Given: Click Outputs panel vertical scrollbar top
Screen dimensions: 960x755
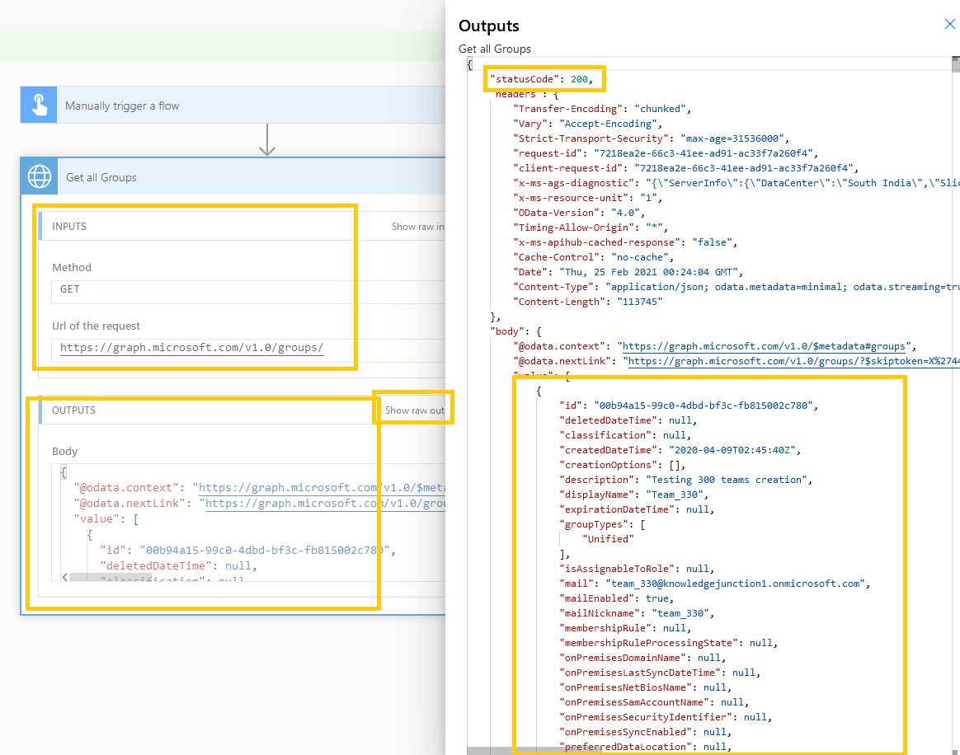Looking at the screenshot, I should (956, 63).
